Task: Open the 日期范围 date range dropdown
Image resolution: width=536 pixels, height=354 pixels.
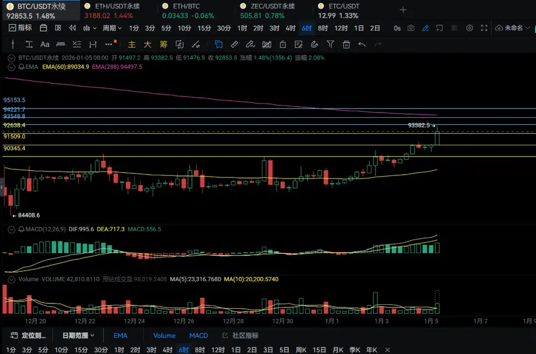Action: coord(78,335)
